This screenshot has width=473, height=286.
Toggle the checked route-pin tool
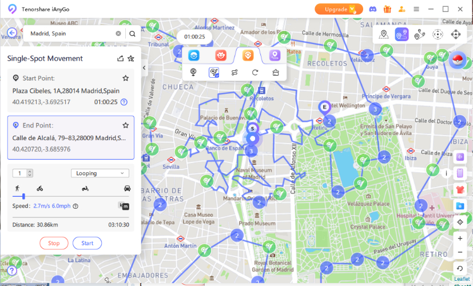(x=214, y=73)
